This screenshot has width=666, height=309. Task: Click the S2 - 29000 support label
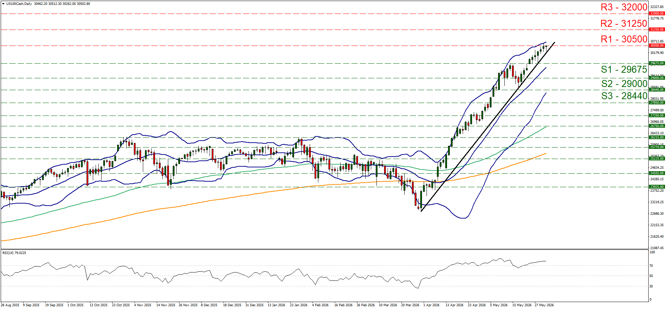tap(624, 84)
